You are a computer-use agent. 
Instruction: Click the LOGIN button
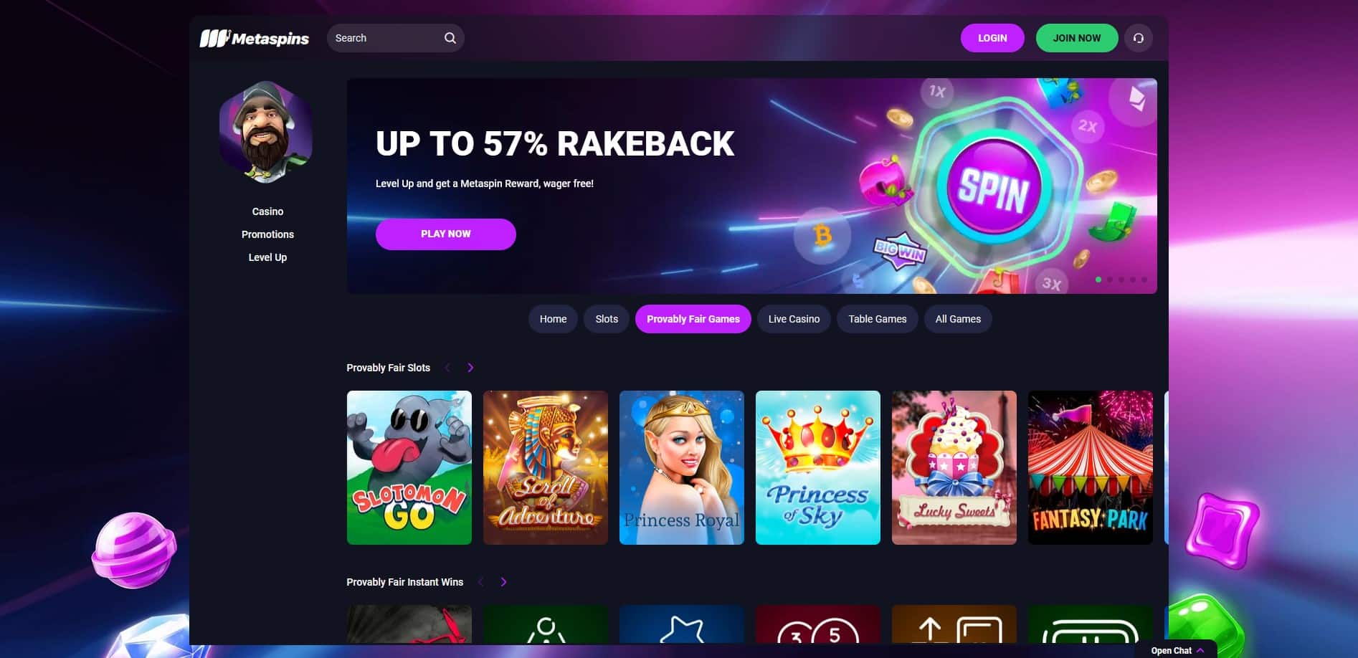point(992,38)
